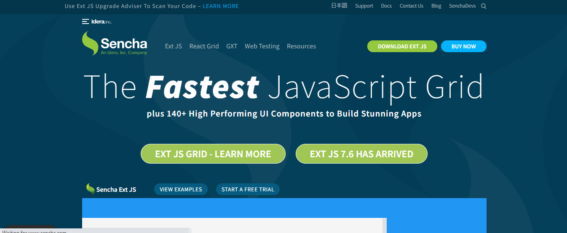567x233 pixels.
Task: Open the Support link
Action: [x=364, y=6]
